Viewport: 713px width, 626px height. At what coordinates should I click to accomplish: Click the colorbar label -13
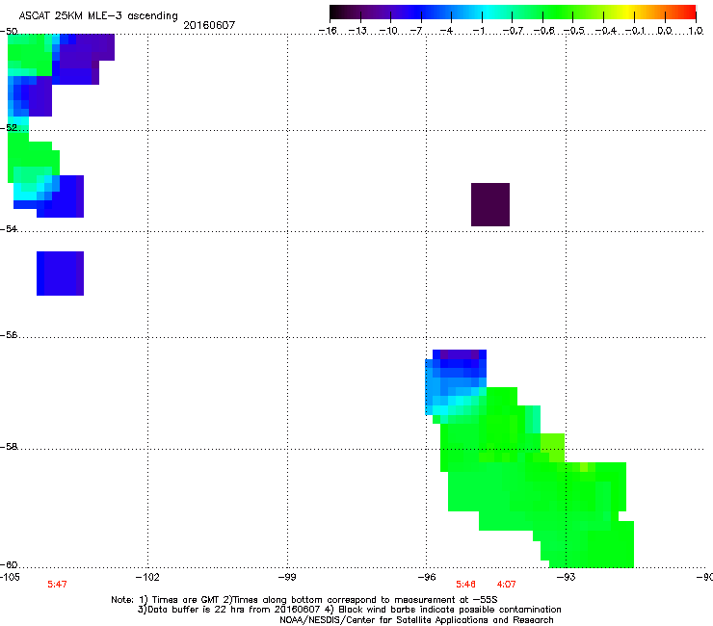click(x=357, y=31)
